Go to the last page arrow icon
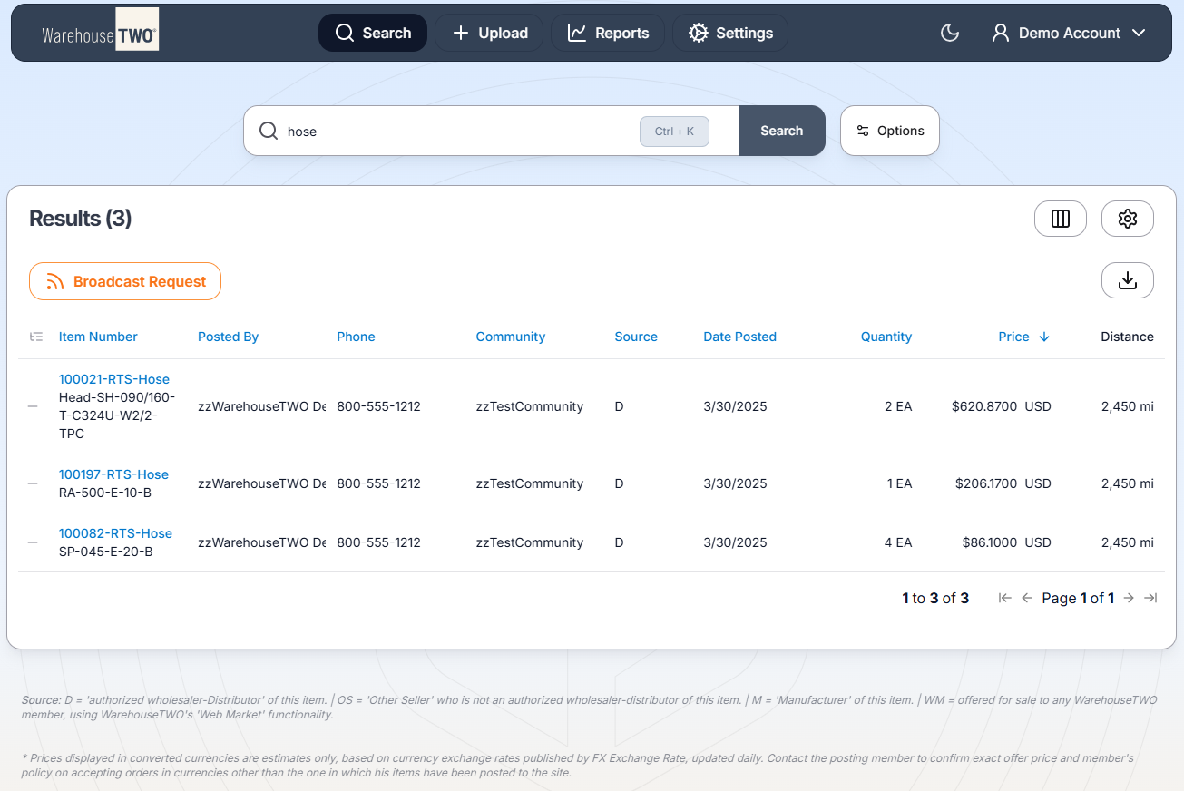Image resolution: width=1184 pixels, height=791 pixels. coord(1150,598)
